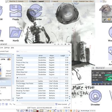Switch to Playlist - amaroK taskbar entry

point(39,1)
